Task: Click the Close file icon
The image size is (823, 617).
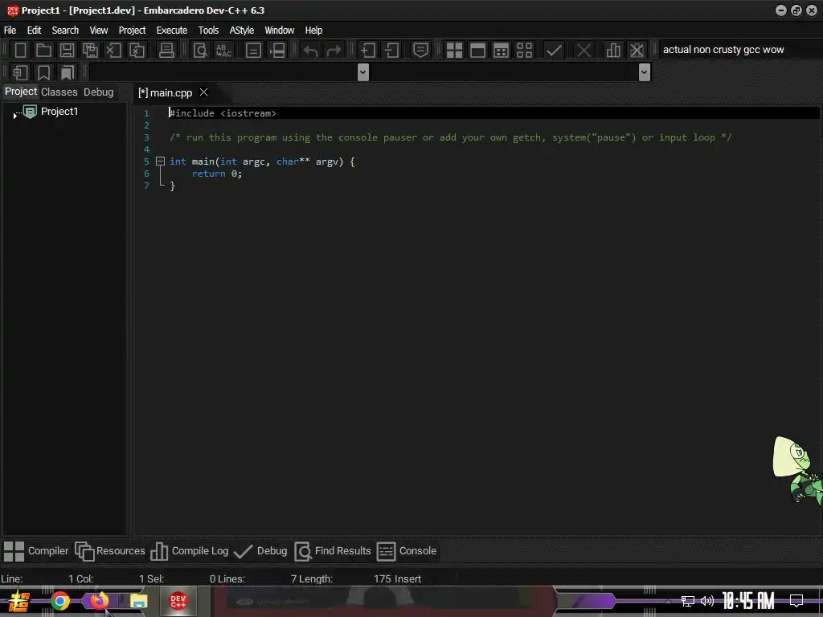Action: (113, 51)
